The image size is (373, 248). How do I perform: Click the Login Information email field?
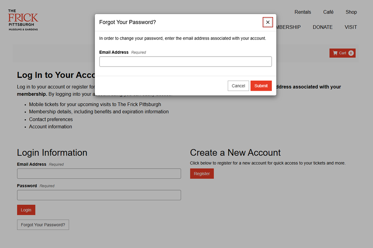pyautogui.click(x=99, y=174)
